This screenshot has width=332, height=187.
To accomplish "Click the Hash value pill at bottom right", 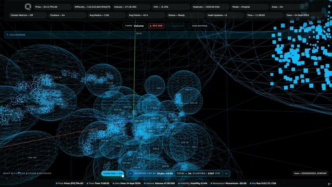I will point(310,173).
